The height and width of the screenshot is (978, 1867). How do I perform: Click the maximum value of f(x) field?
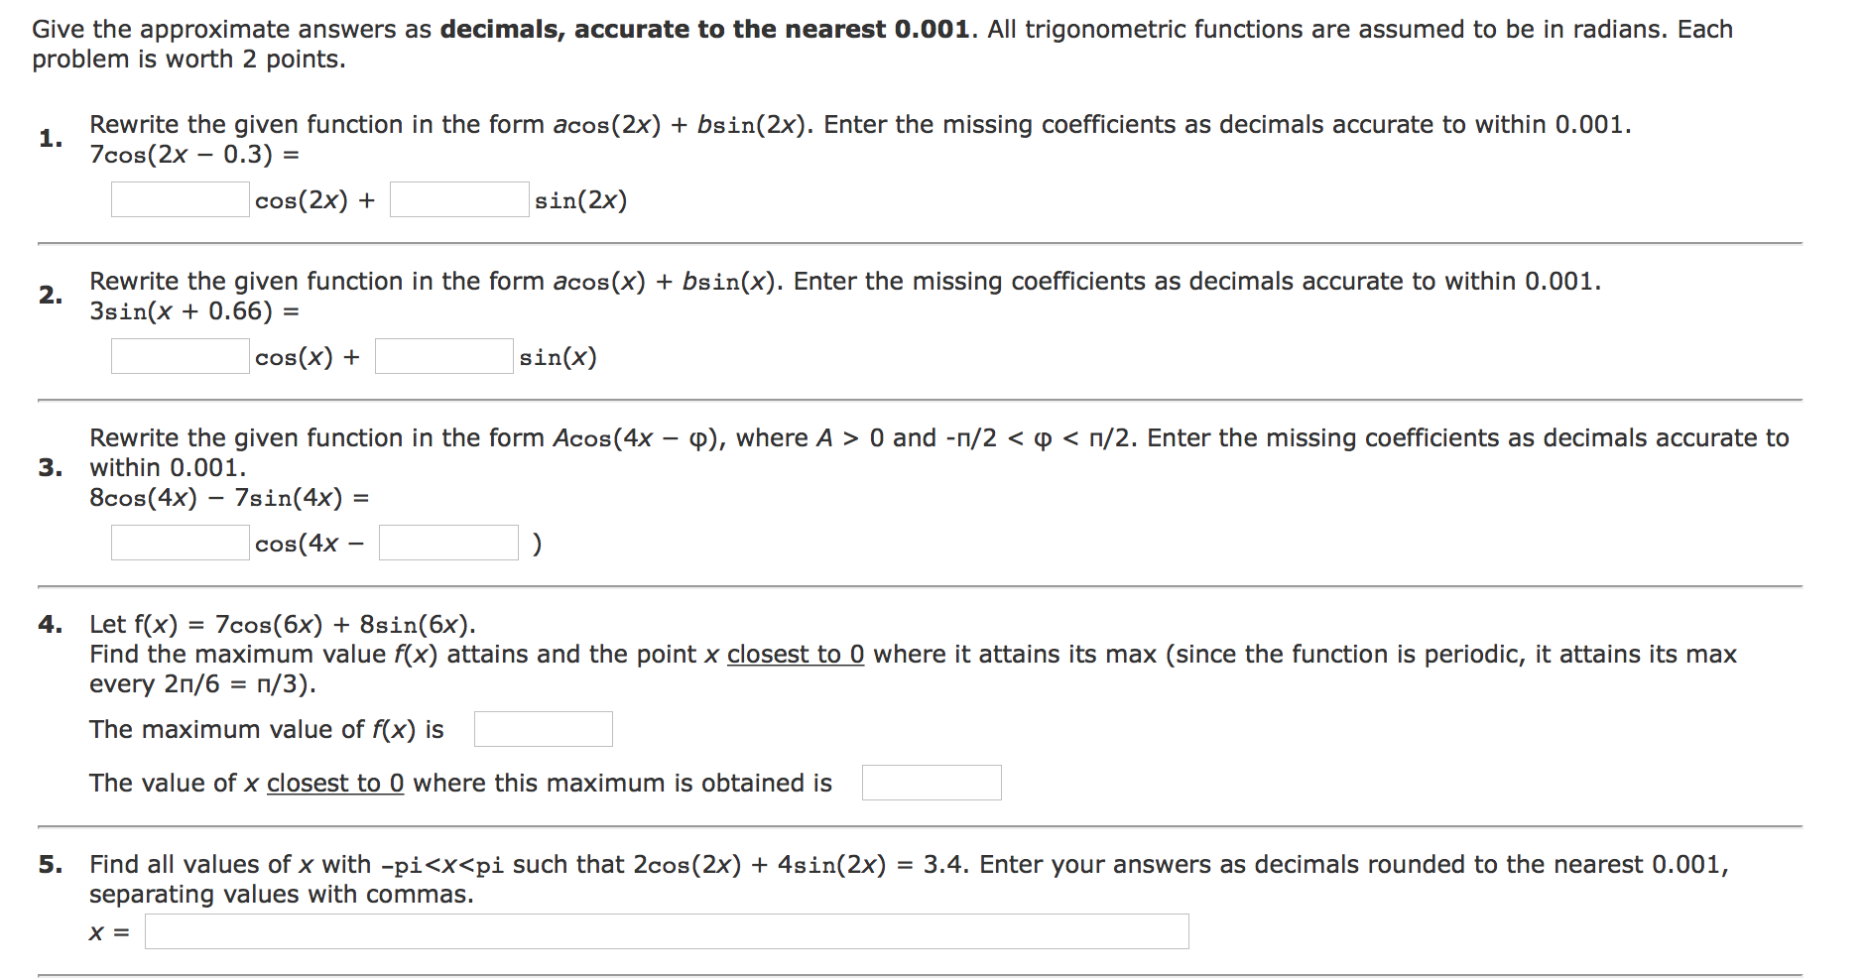(544, 729)
